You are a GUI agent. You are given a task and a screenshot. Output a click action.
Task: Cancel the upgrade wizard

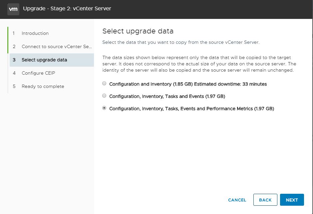[237, 200]
